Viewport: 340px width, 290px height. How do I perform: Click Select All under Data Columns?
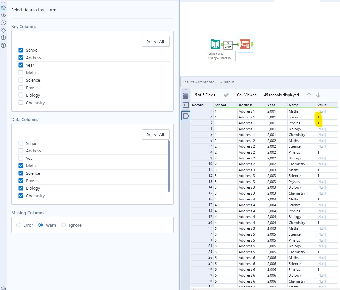pyautogui.click(x=155, y=134)
